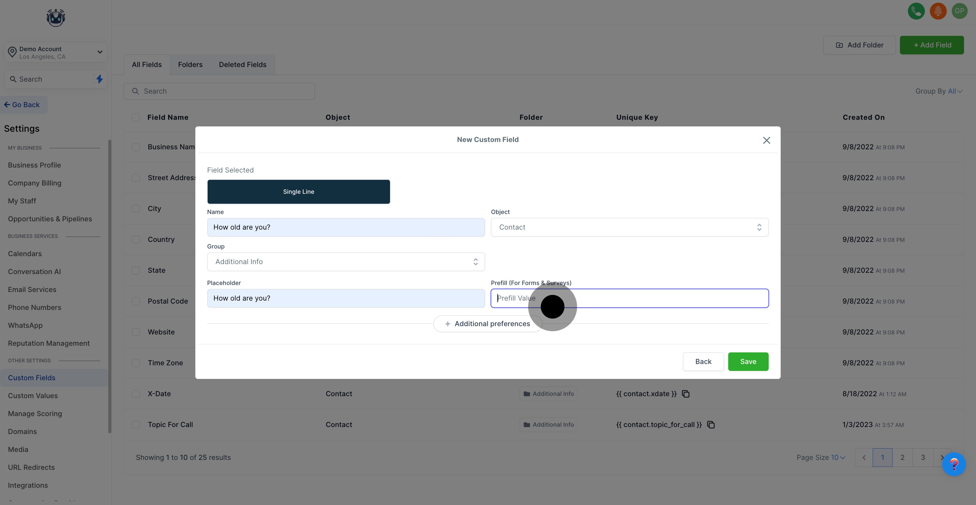The width and height of the screenshot is (976, 505).
Task: Click the Back button in dialog
Action: 703,362
